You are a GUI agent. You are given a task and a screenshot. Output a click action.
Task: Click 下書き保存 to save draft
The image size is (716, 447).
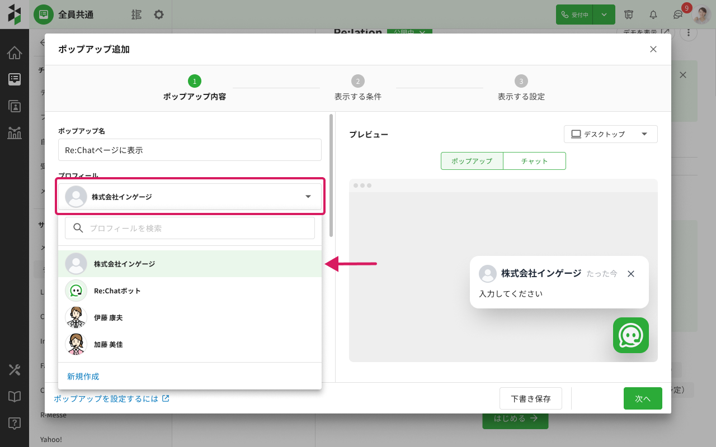[530, 398]
